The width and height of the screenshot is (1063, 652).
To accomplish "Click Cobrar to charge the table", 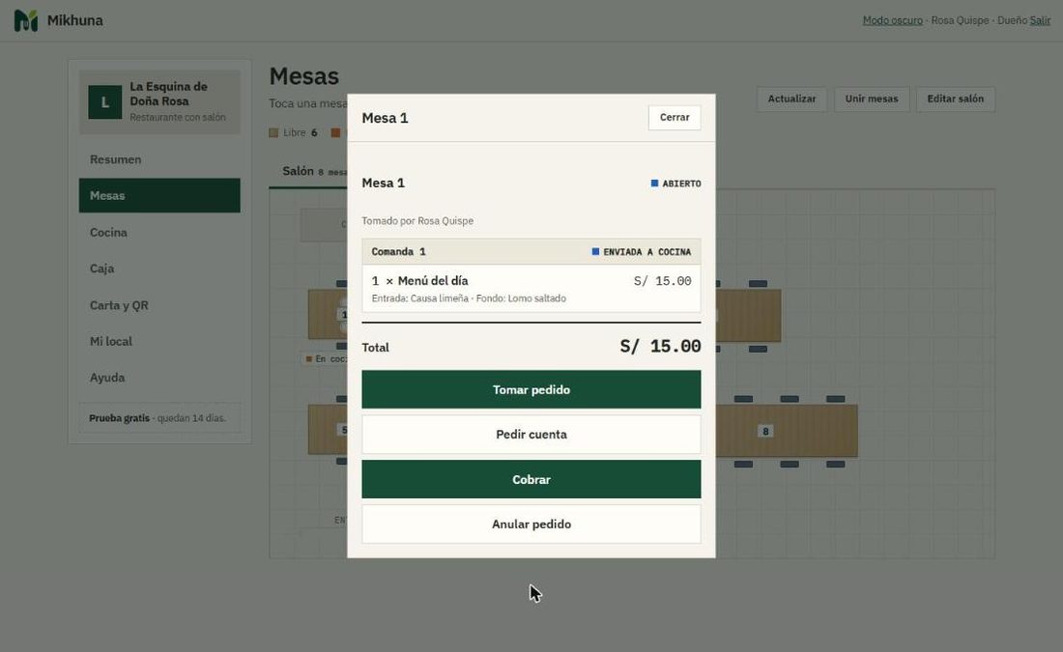I will coord(531,479).
